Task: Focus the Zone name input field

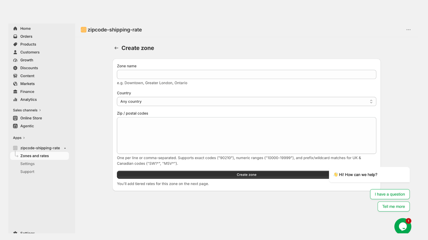Action: coord(246,74)
